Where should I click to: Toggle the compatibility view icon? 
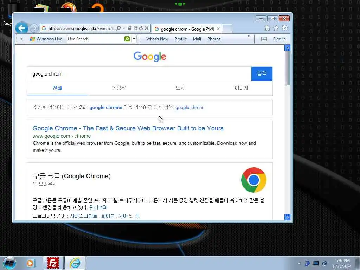(135, 28)
